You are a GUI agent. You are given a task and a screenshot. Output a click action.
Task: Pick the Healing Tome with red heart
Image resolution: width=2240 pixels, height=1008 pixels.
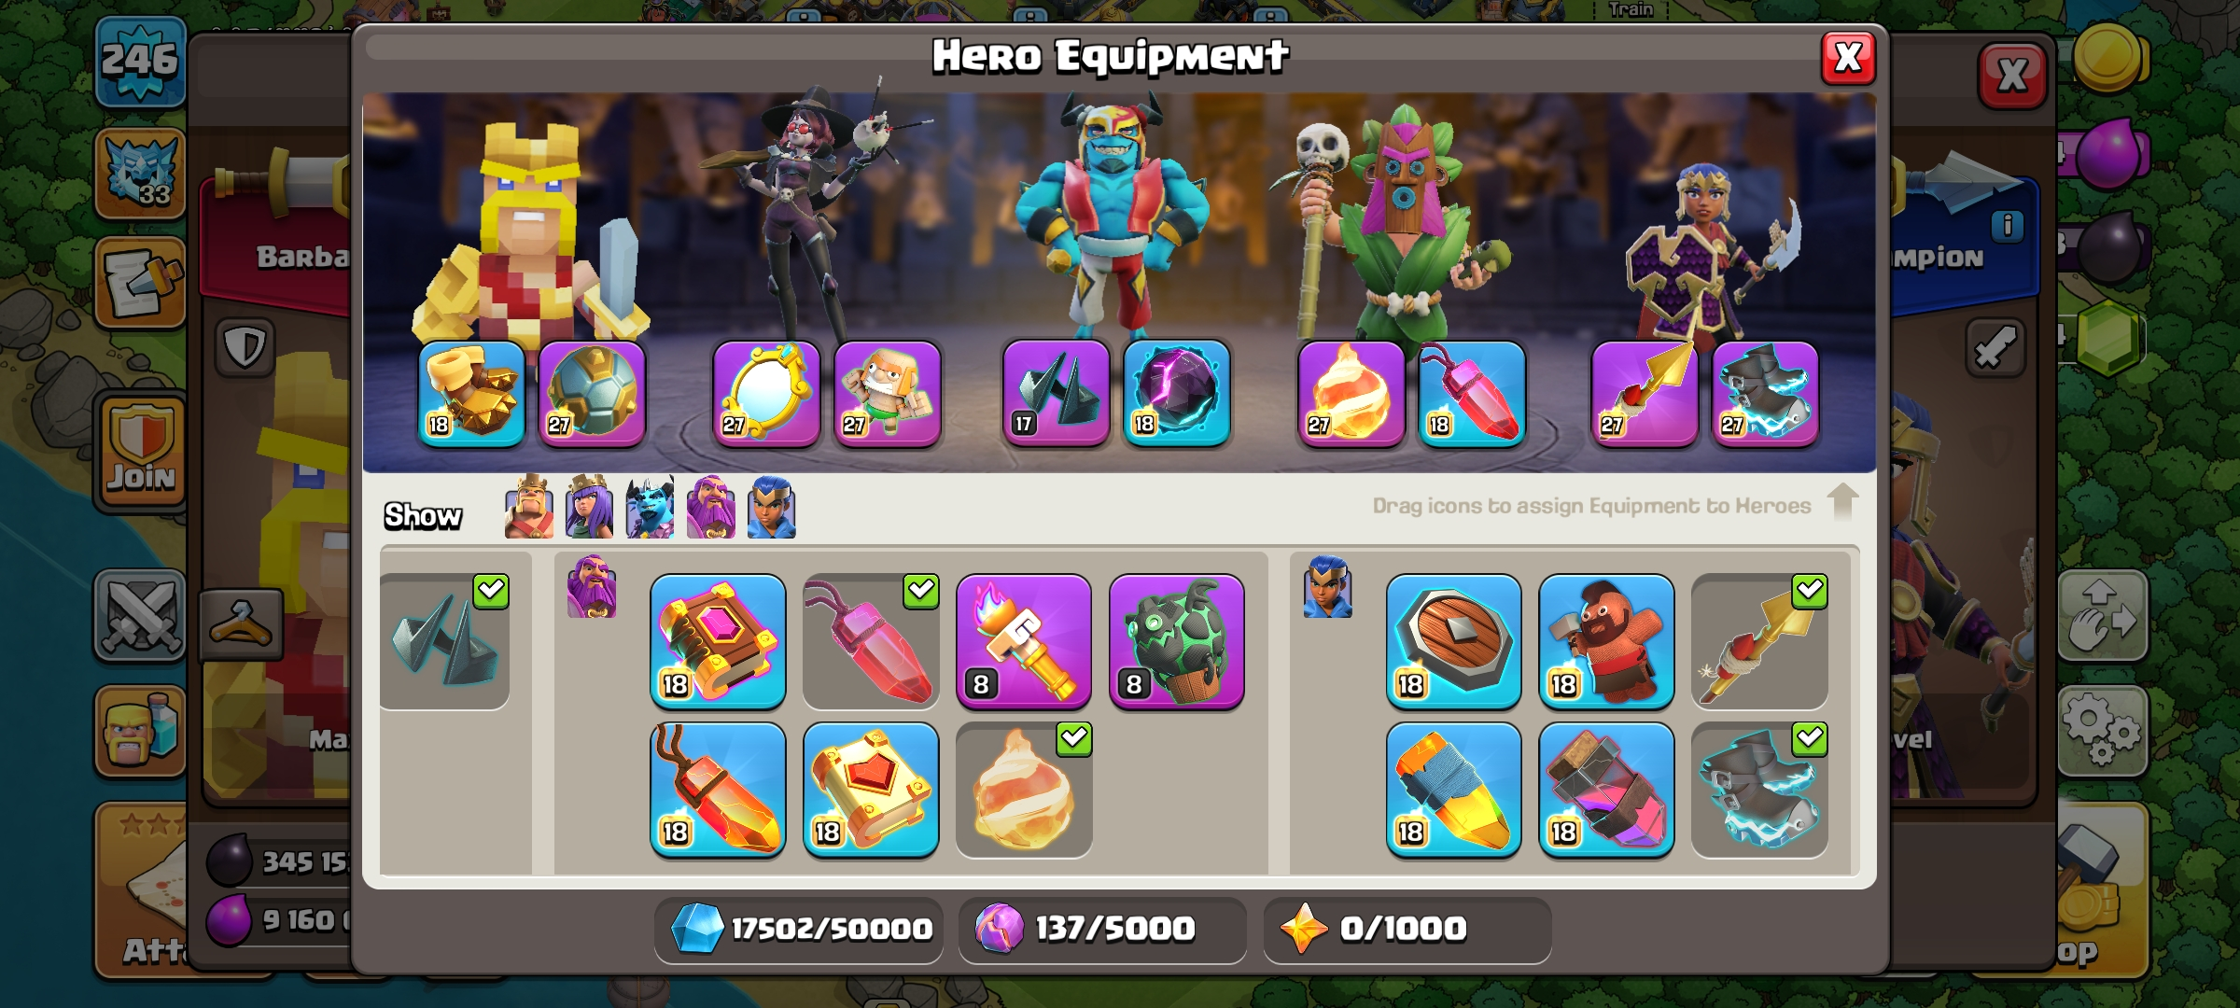point(871,790)
